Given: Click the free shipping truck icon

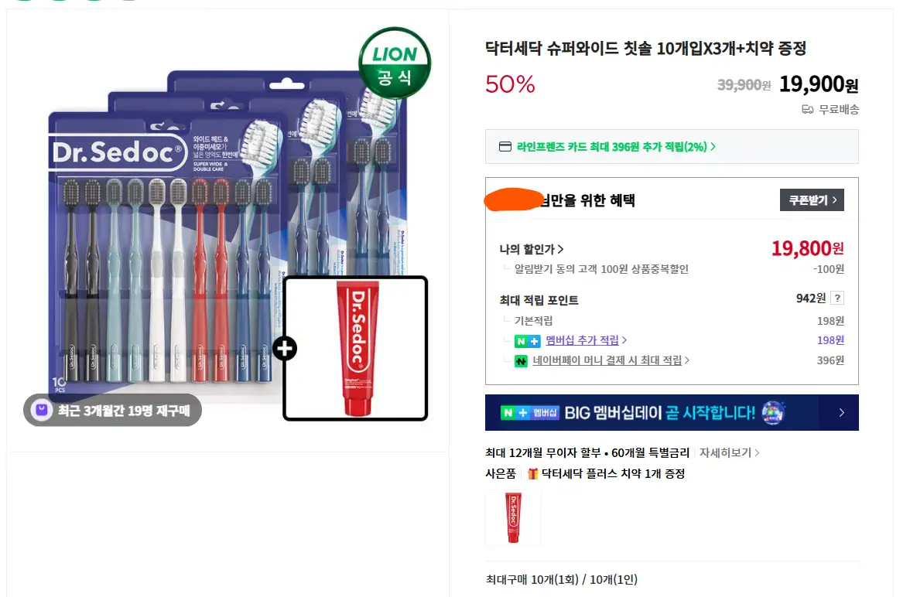Looking at the screenshot, I should point(807,110).
